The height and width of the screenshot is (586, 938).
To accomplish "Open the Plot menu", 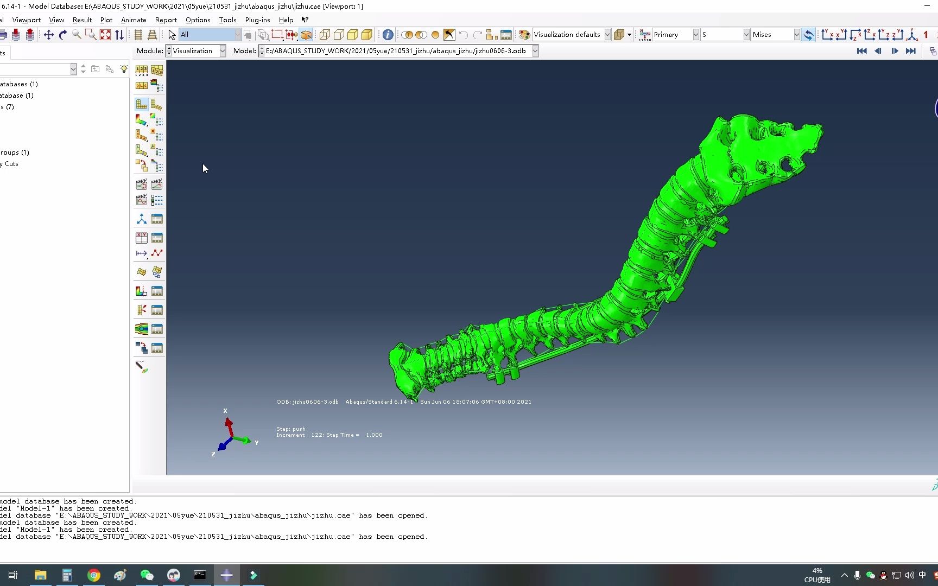I will [106, 20].
